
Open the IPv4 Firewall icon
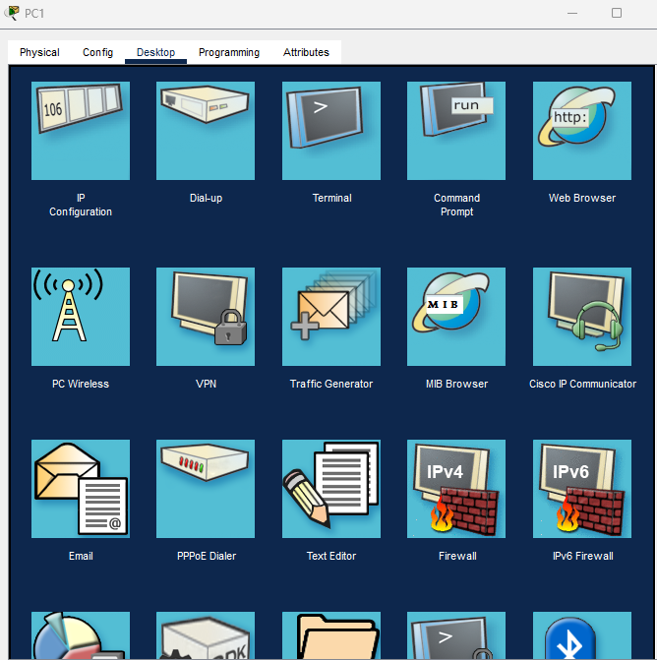coord(456,489)
